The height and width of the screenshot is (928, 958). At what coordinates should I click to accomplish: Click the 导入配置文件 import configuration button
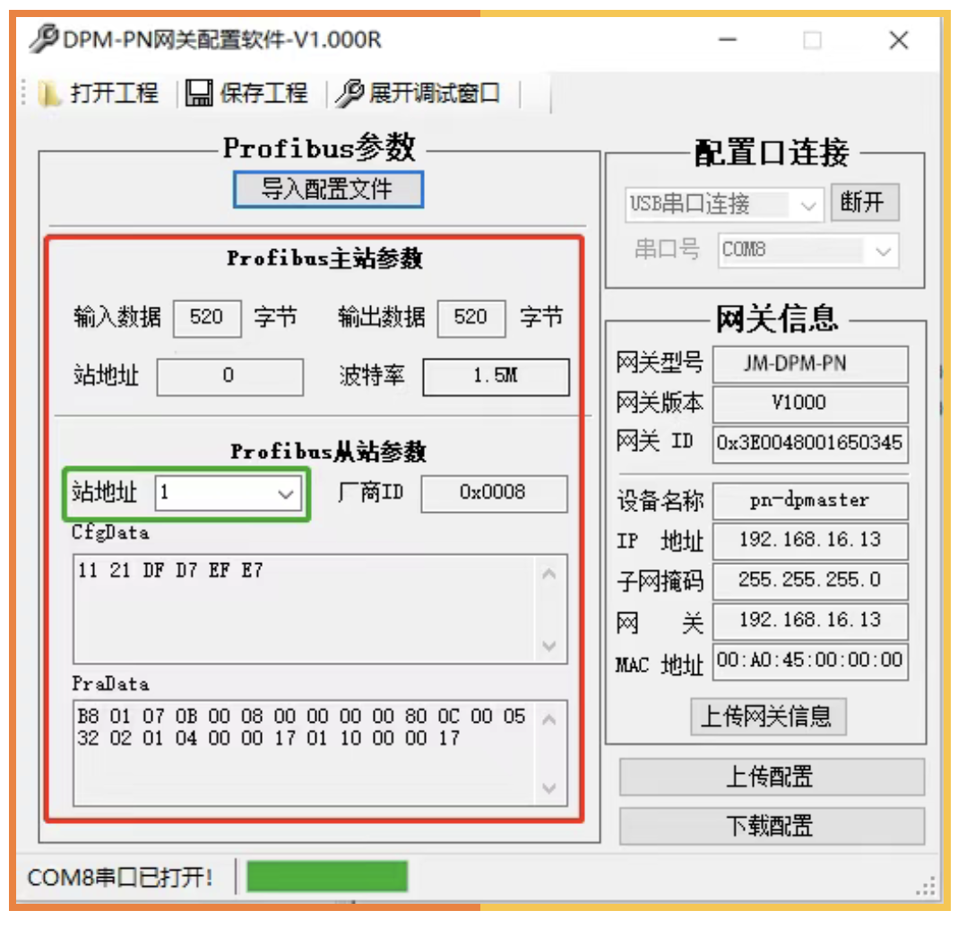pyautogui.click(x=328, y=189)
